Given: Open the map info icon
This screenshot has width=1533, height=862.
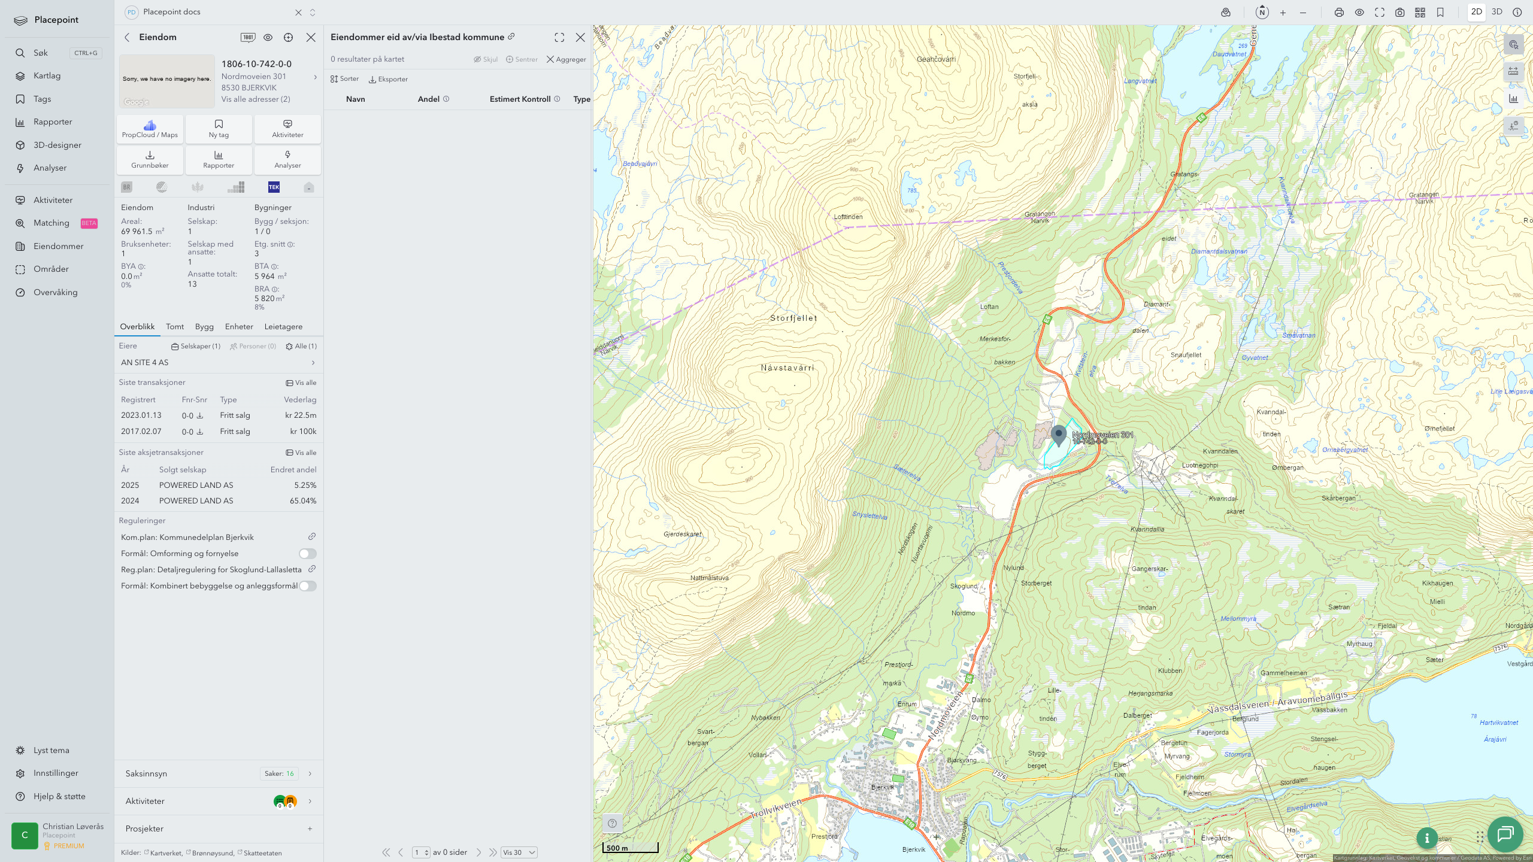Looking at the screenshot, I should pos(1517,12).
